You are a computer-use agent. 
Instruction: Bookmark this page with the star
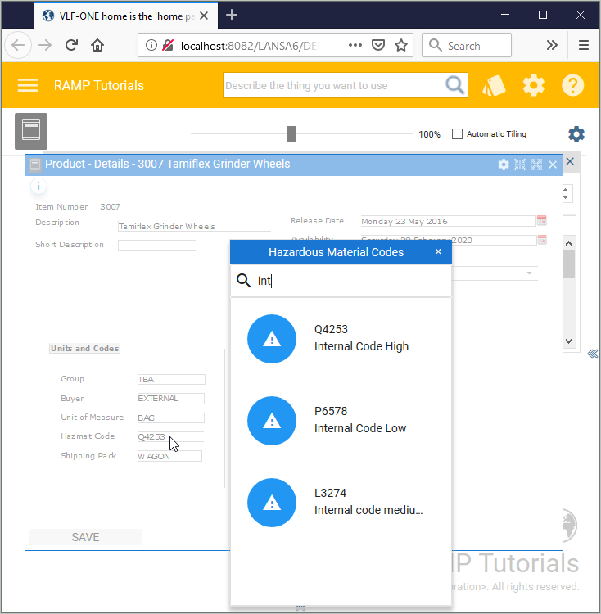(401, 45)
